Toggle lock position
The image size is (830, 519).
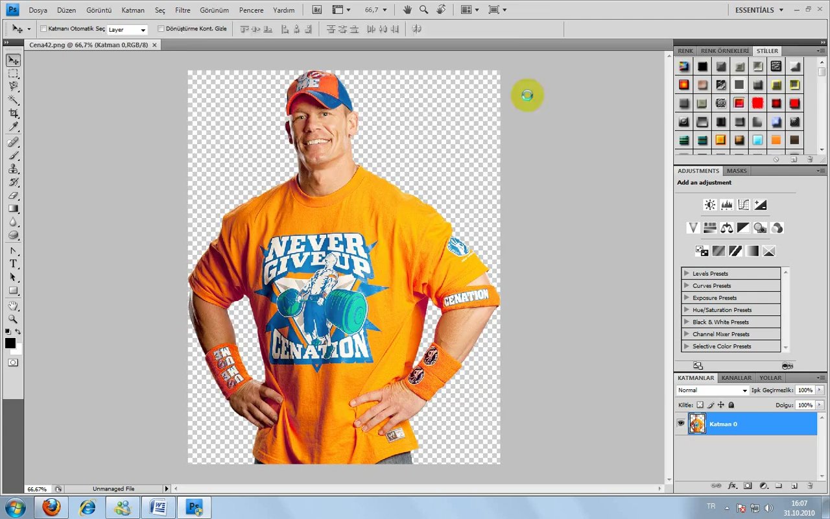(x=720, y=405)
